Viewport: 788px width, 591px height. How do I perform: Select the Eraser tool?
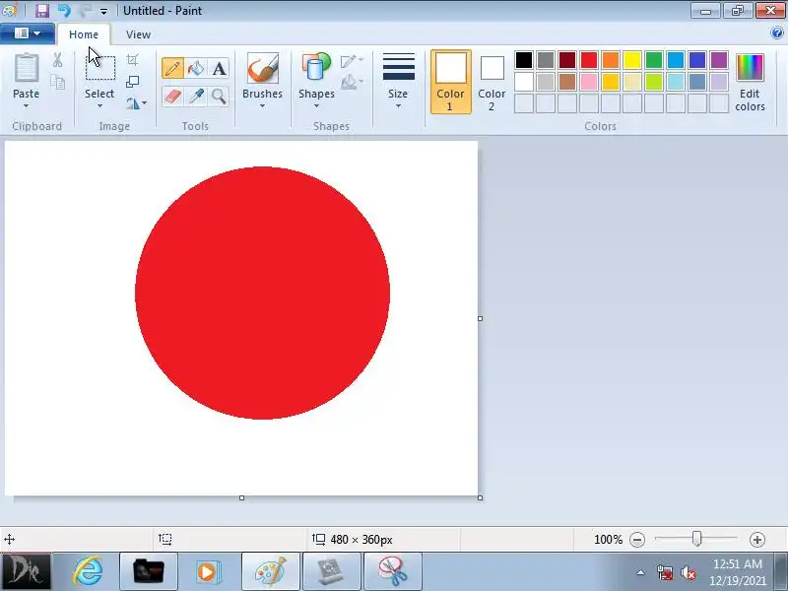click(x=172, y=96)
